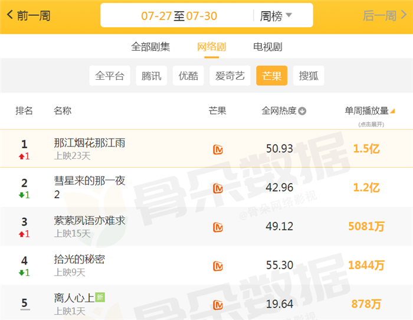Viewport: 413px width, 320px height.
Task: Click play count 1844万
Action: 366,265
